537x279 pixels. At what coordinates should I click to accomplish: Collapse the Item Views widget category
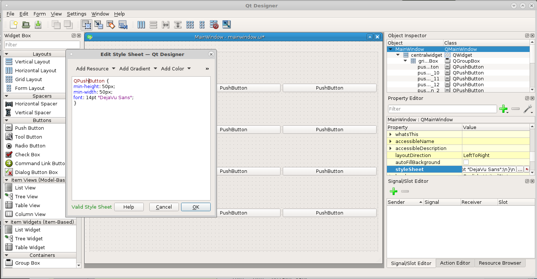click(6, 180)
